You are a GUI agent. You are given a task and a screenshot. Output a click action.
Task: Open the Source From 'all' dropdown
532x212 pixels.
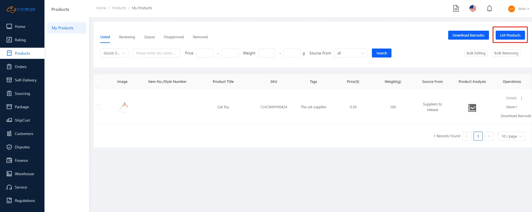[x=350, y=53]
